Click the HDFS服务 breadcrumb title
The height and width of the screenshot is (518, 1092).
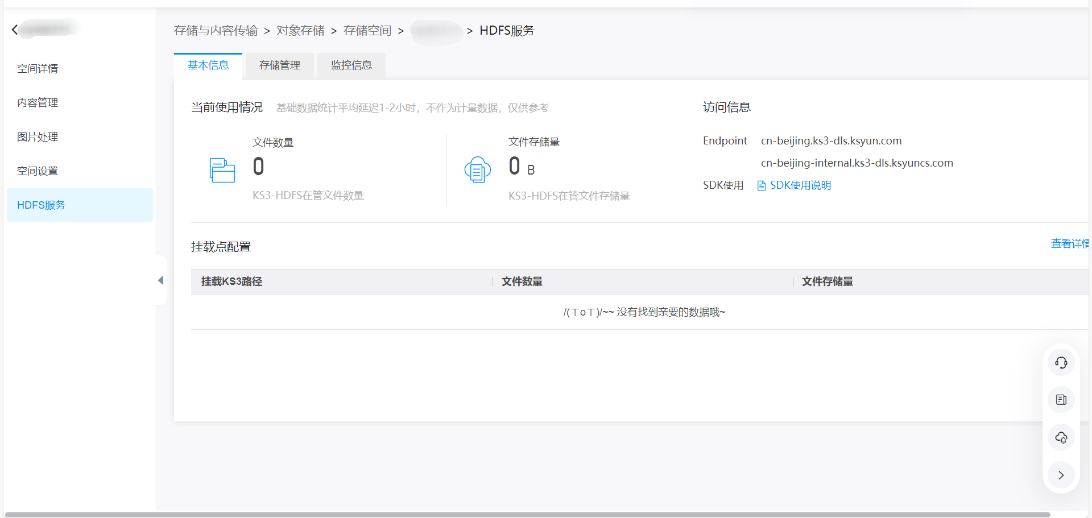pos(507,31)
